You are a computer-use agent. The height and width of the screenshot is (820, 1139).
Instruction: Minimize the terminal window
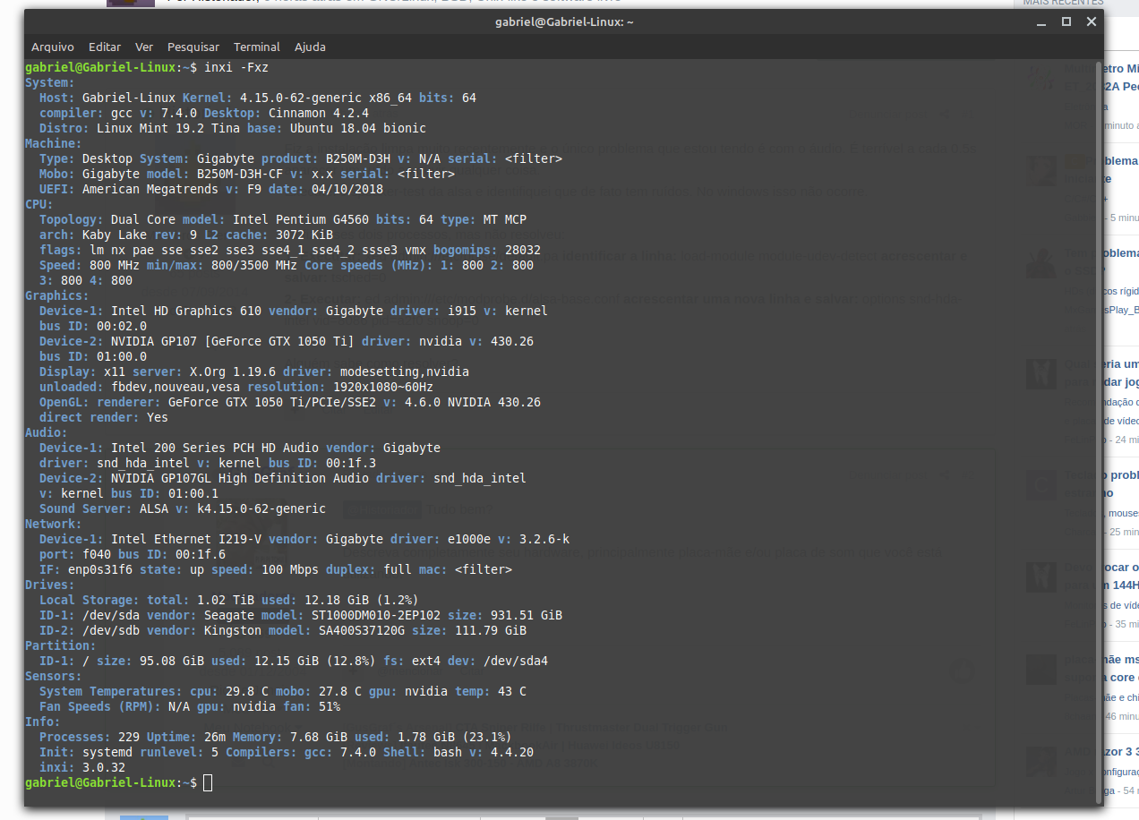(x=1042, y=21)
